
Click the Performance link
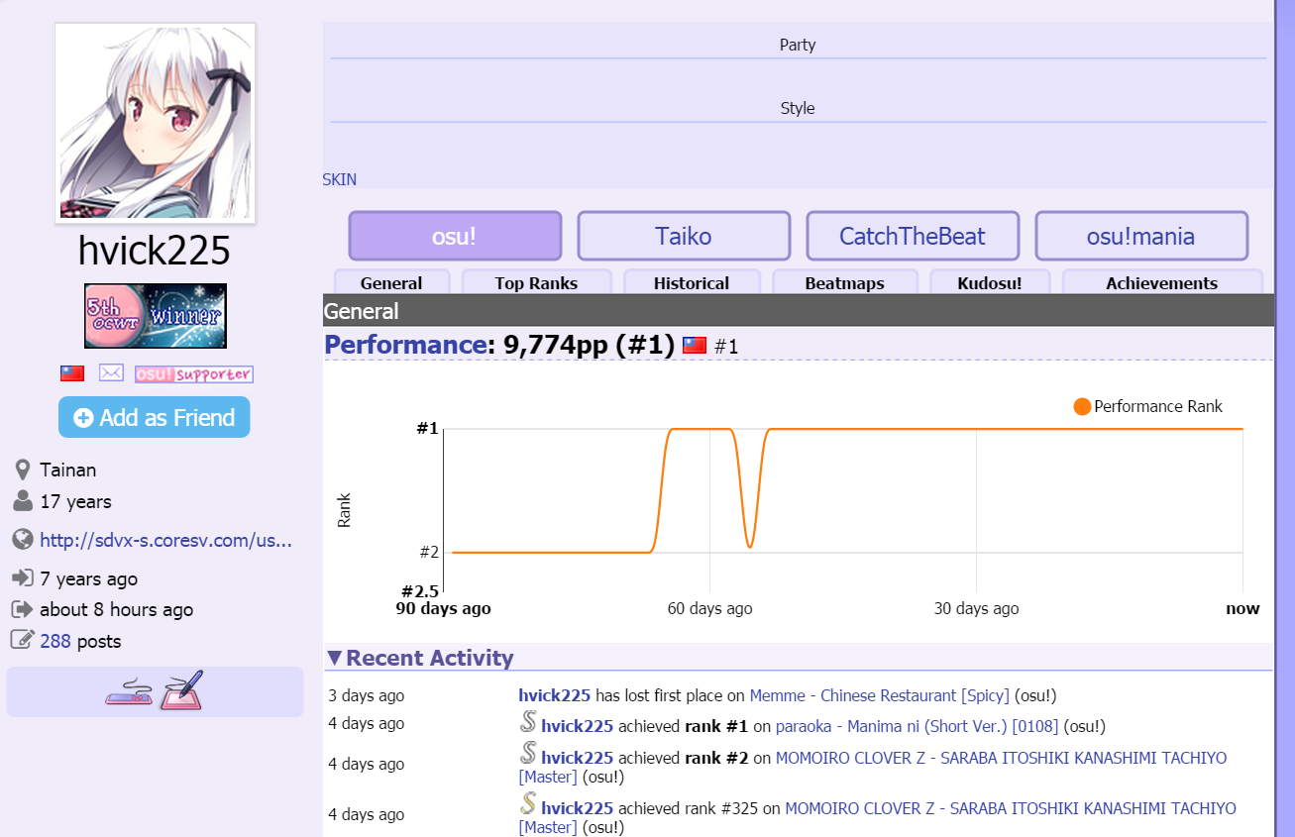click(x=405, y=345)
